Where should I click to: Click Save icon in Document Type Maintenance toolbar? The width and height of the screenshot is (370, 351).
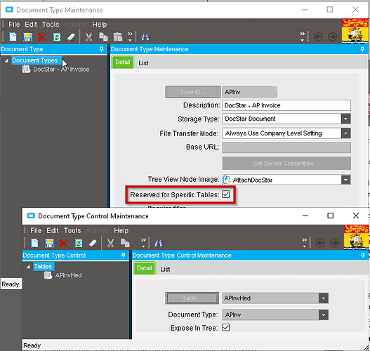[27, 37]
